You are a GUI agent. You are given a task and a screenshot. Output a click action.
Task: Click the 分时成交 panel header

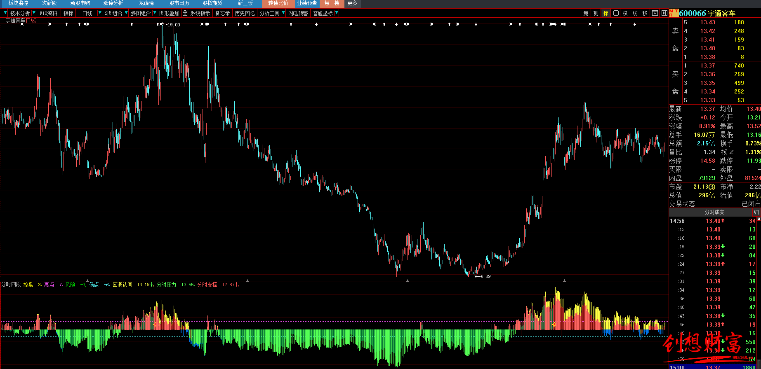coord(714,212)
